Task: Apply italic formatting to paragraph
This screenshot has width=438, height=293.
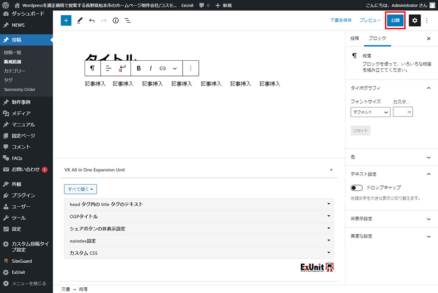Action: pyautogui.click(x=151, y=68)
